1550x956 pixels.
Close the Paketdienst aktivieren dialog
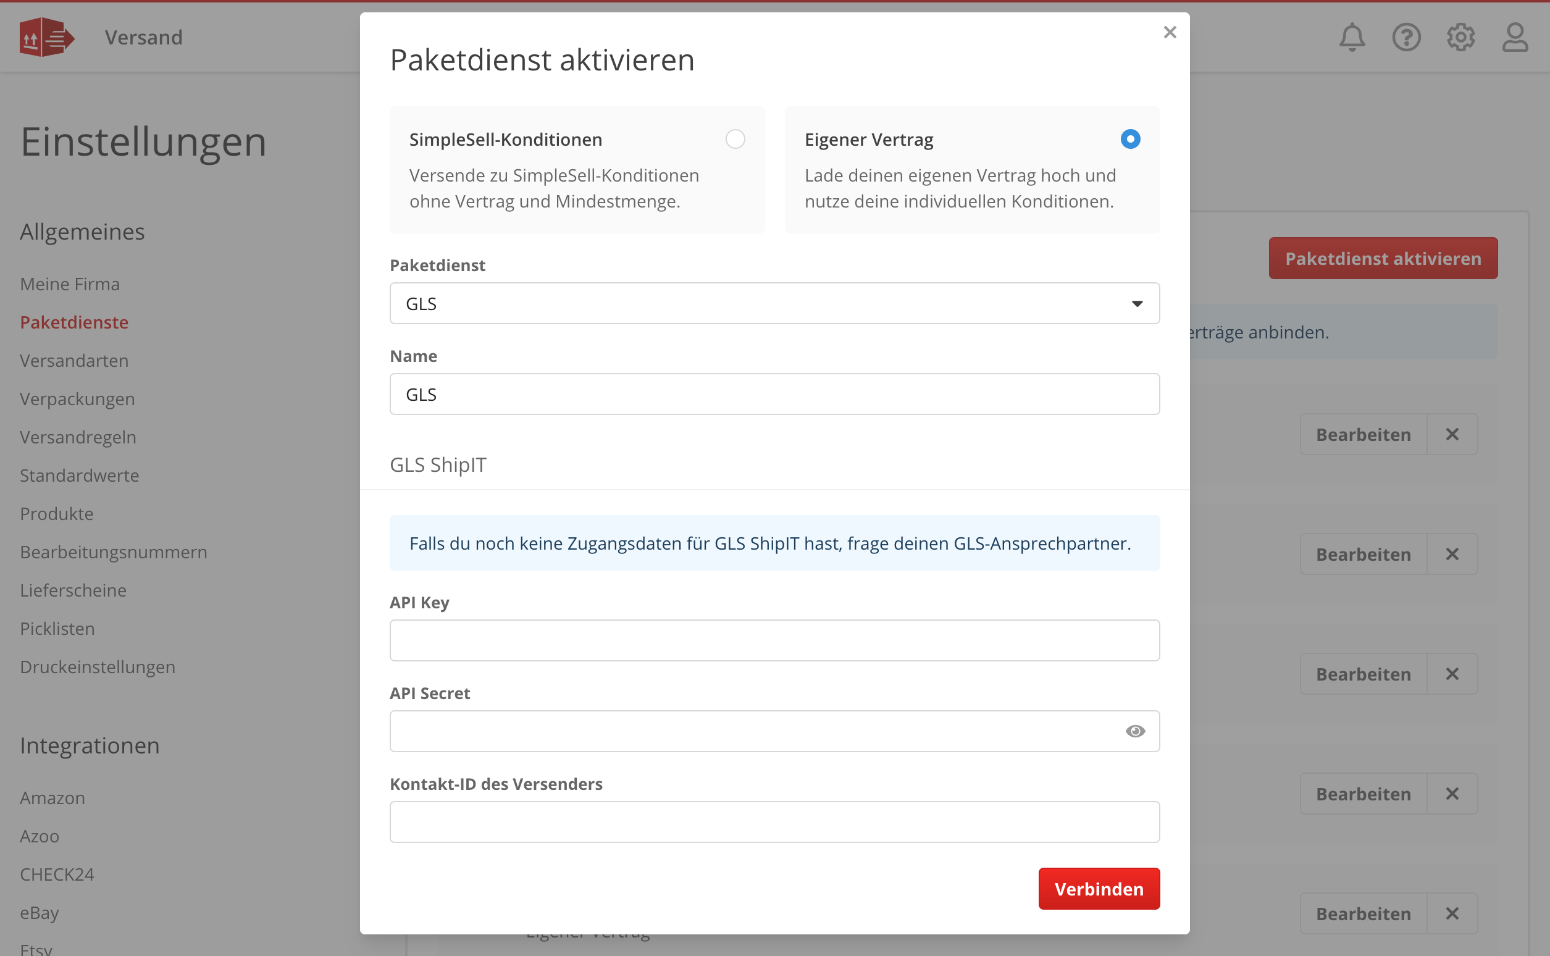tap(1170, 32)
